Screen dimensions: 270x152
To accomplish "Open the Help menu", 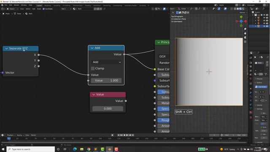I will pos(30,5).
